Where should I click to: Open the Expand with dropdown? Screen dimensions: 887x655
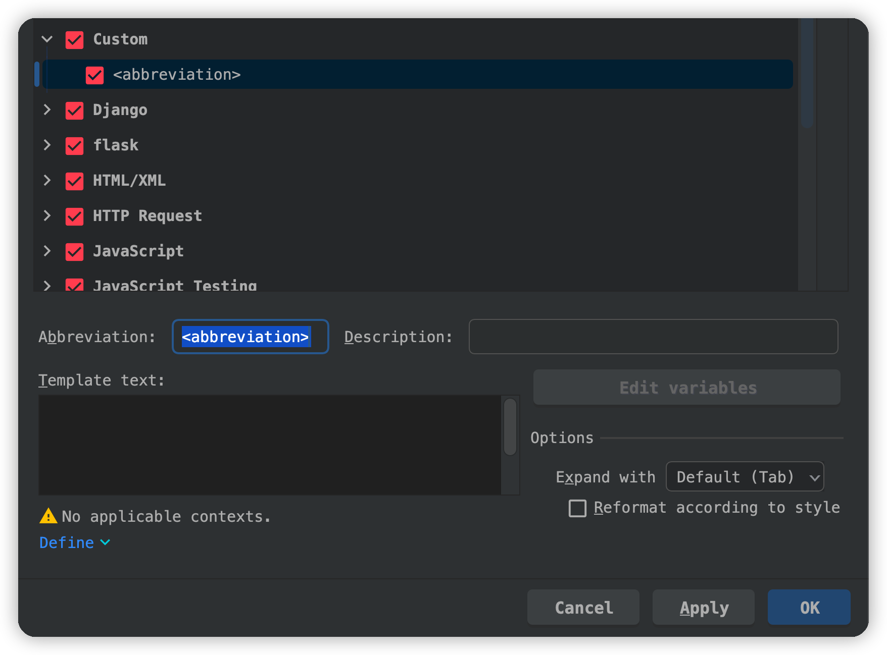pos(745,477)
